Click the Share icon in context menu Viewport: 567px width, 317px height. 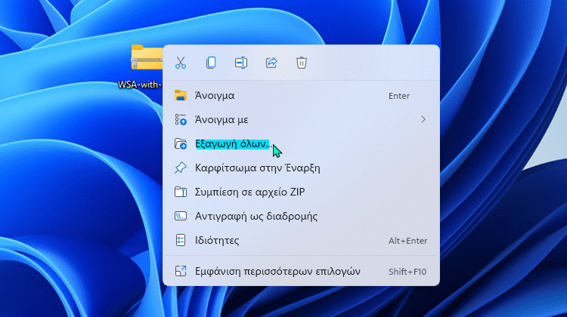click(271, 63)
